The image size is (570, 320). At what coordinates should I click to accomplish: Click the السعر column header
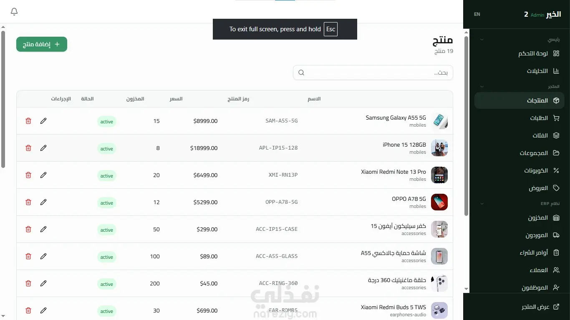pos(176,99)
